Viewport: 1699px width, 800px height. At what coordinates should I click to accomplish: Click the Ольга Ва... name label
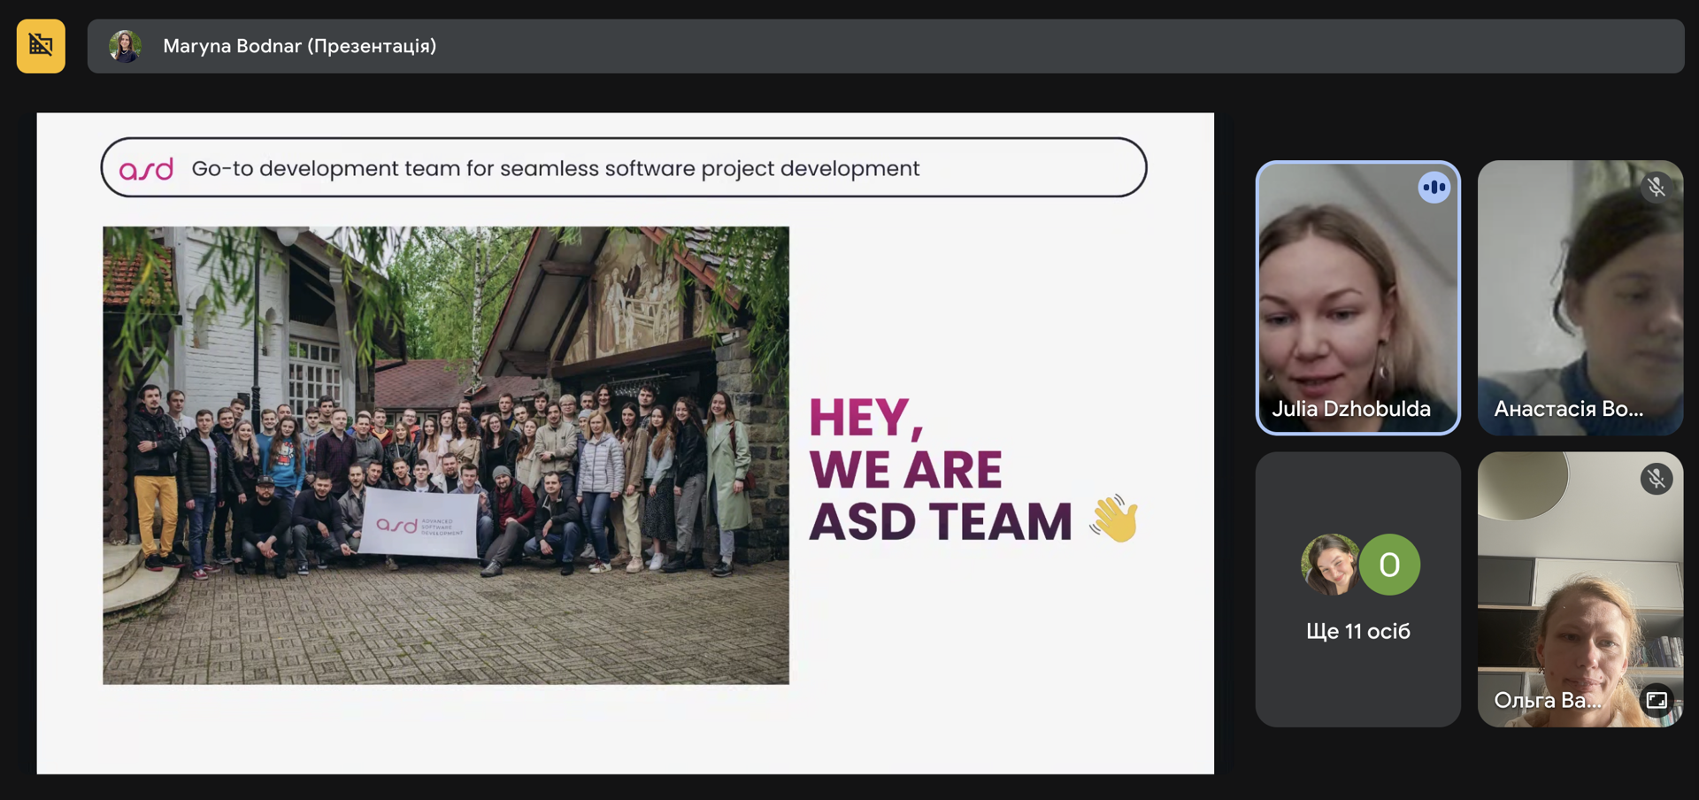pyautogui.click(x=1548, y=701)
